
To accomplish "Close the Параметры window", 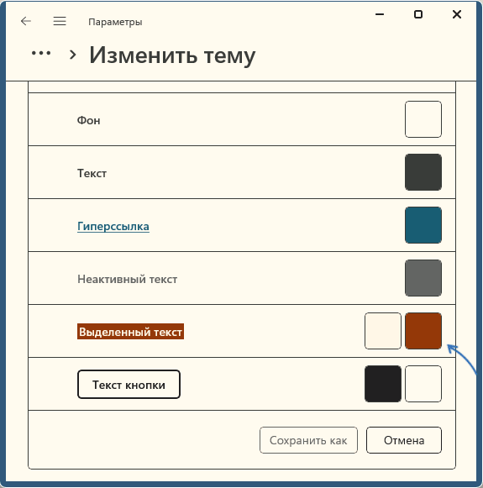I will click(457, 14).
